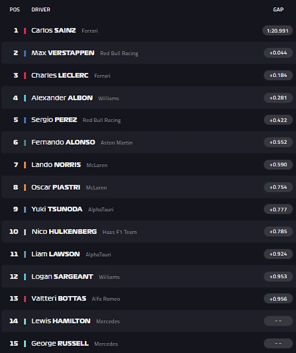Click the 1:20.991 lap time badge
296x353 pixels.
point(278,30)
